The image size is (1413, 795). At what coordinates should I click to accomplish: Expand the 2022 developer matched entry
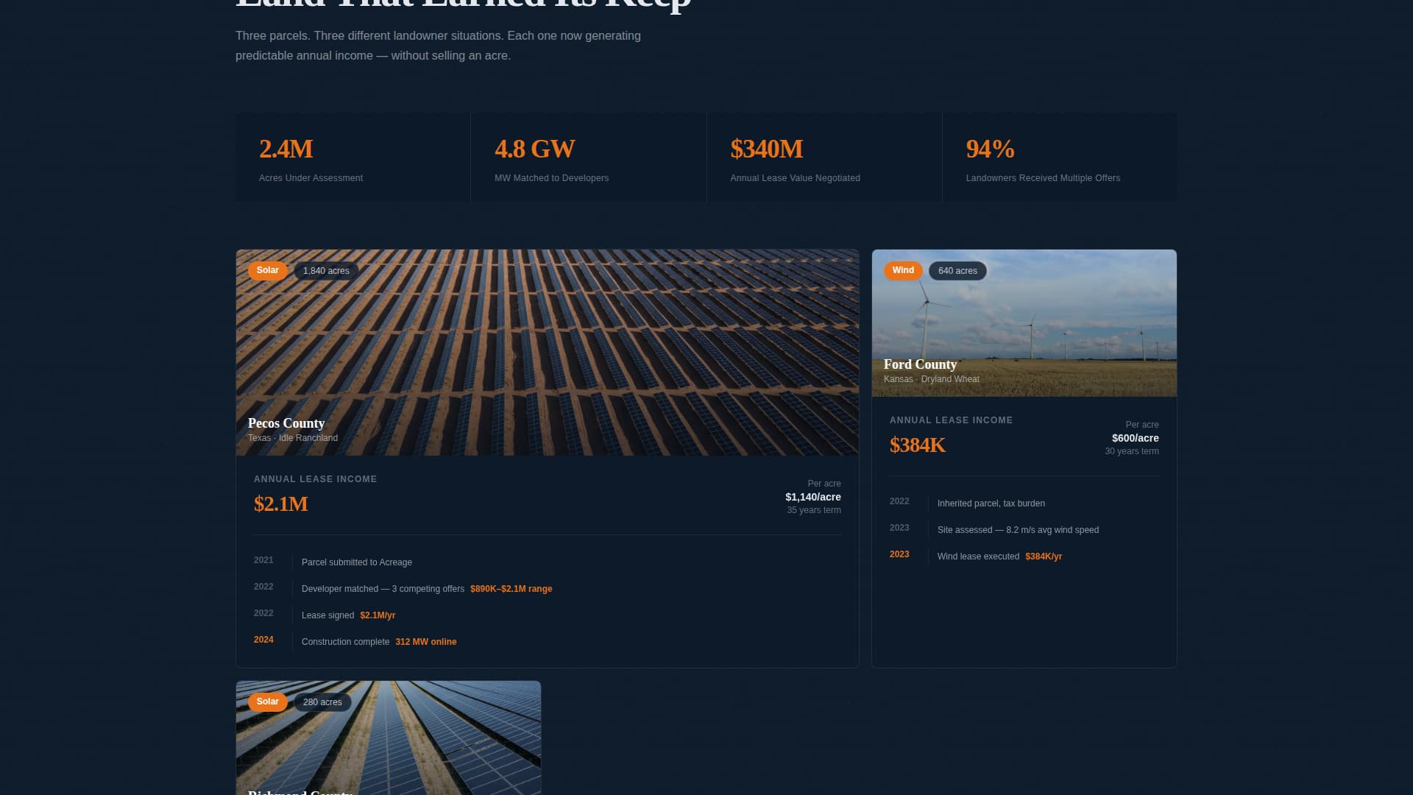point(383,589)
